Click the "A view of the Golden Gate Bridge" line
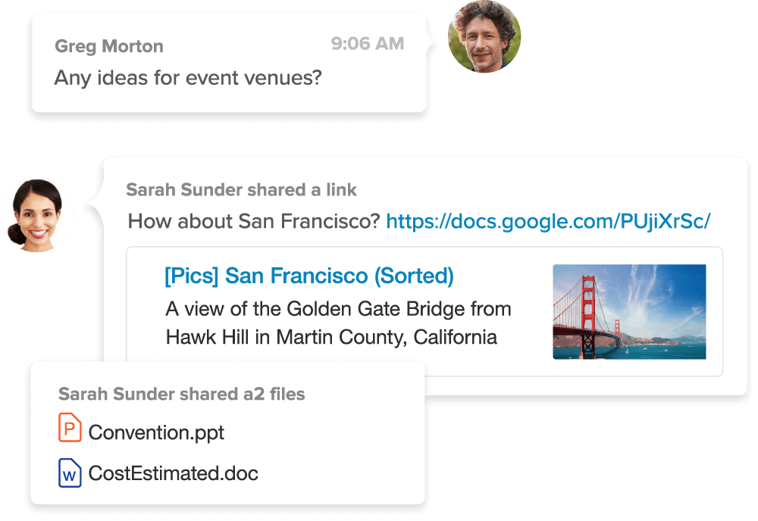The image size is (758, 521). pos(338,309)
